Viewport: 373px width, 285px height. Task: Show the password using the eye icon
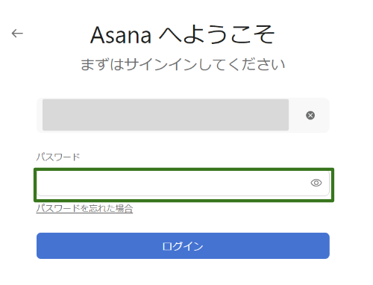click(316, 183)
